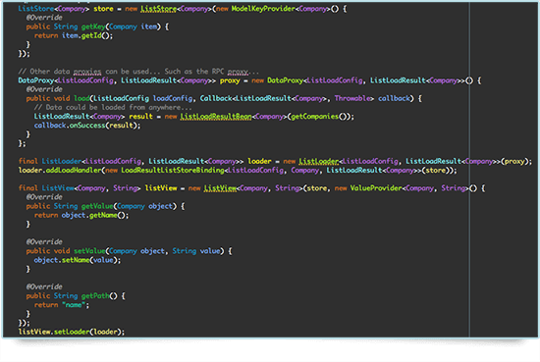540x362 pixels.
Task: Click the underlined ListLoadResultBean class name
Action: 216,117
